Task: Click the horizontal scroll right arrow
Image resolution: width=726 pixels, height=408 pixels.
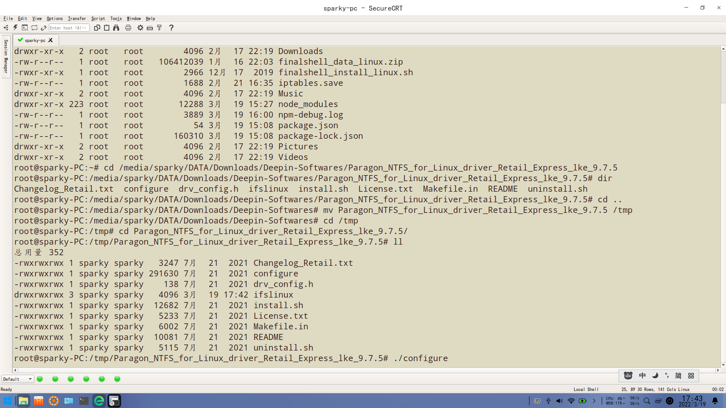Action: 718,370
